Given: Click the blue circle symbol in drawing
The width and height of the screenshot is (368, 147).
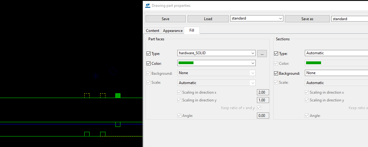Looking at the screenshot, I should pyautogui.click(x=113, y=72).
